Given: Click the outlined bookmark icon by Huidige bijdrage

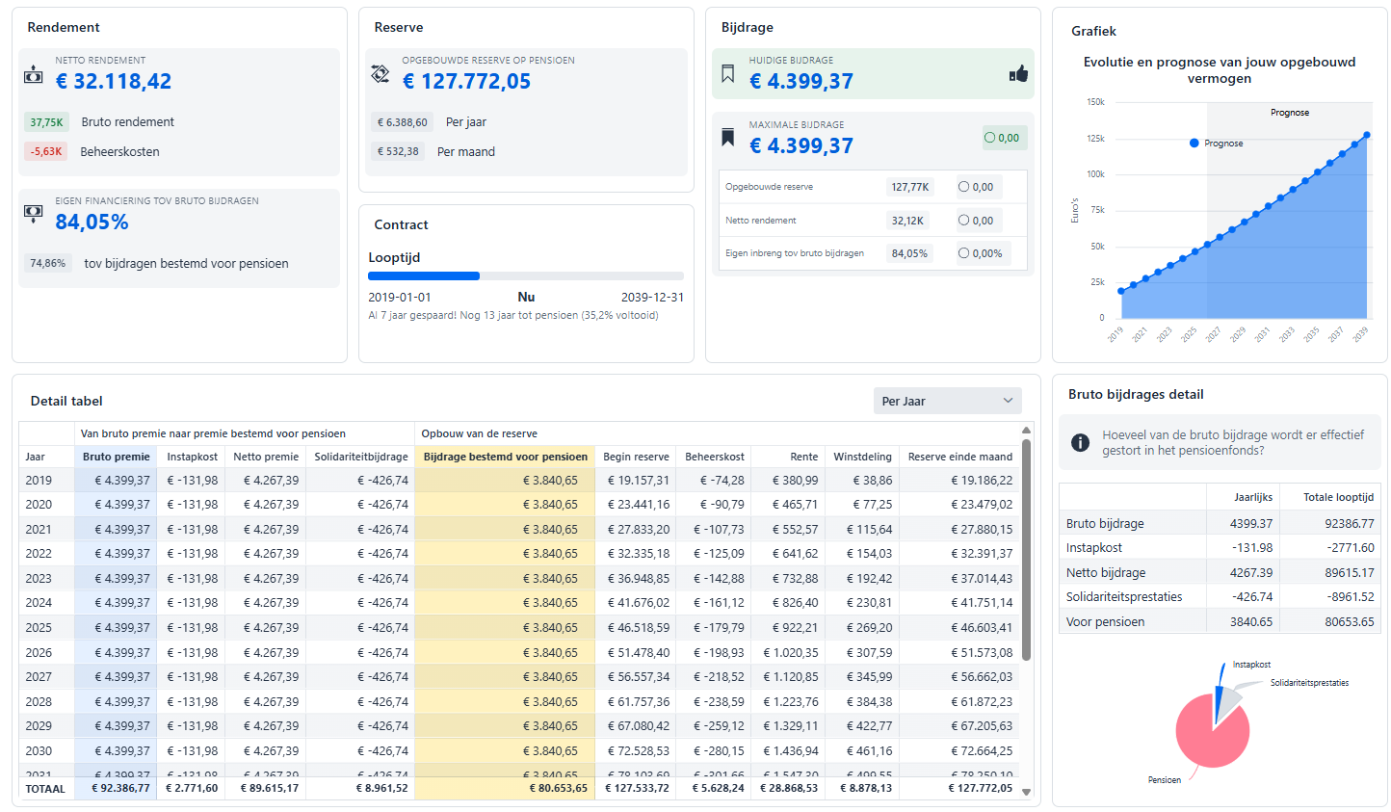Looking at the screenshot, I should tap(728, 74).
